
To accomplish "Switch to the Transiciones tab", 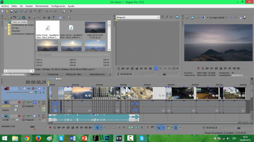I will coord(53,75).
